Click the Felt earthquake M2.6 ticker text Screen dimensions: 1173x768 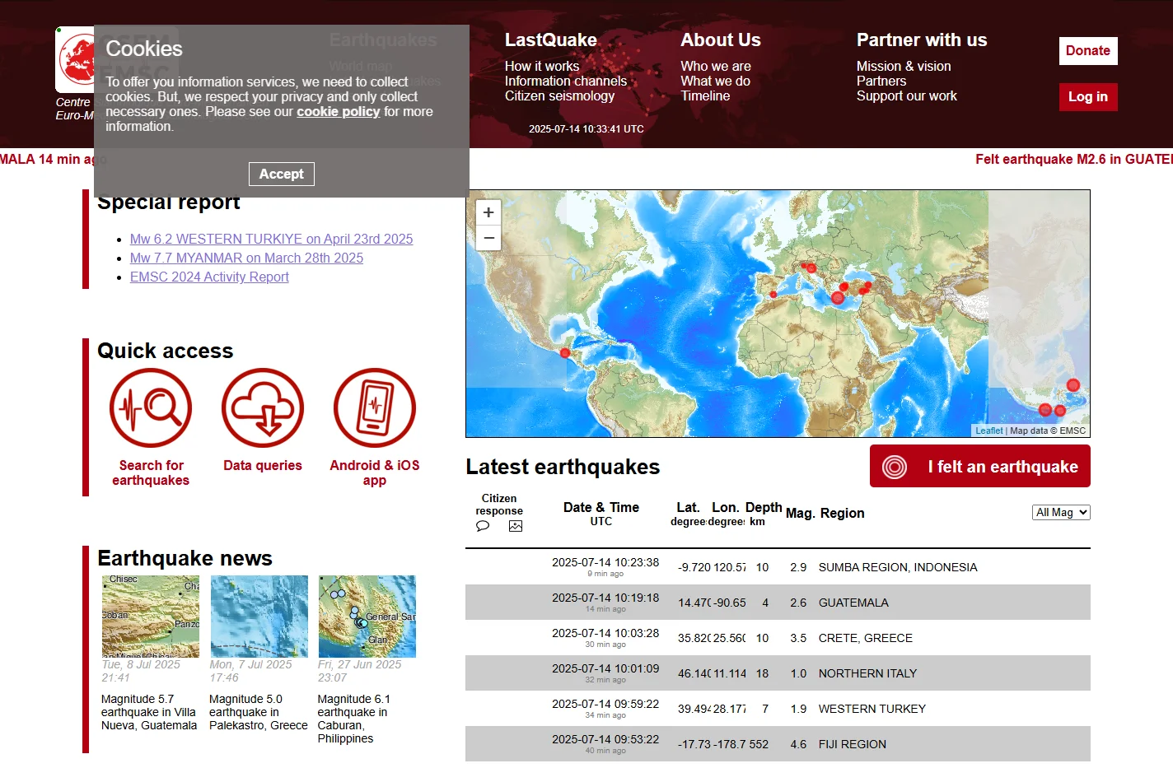click(x=1074, y=159)
